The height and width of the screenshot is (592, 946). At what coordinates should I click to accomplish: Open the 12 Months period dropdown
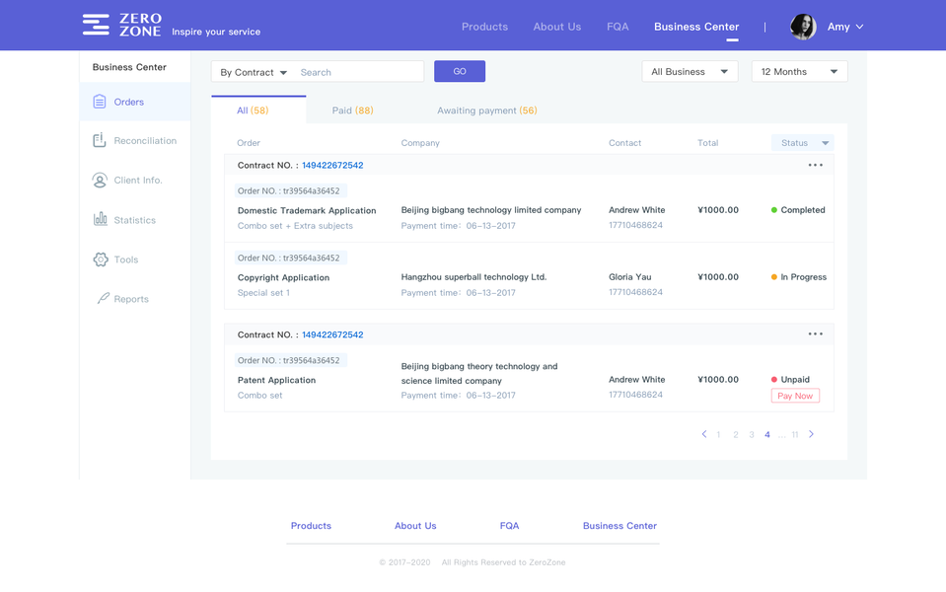pos(799,71)
